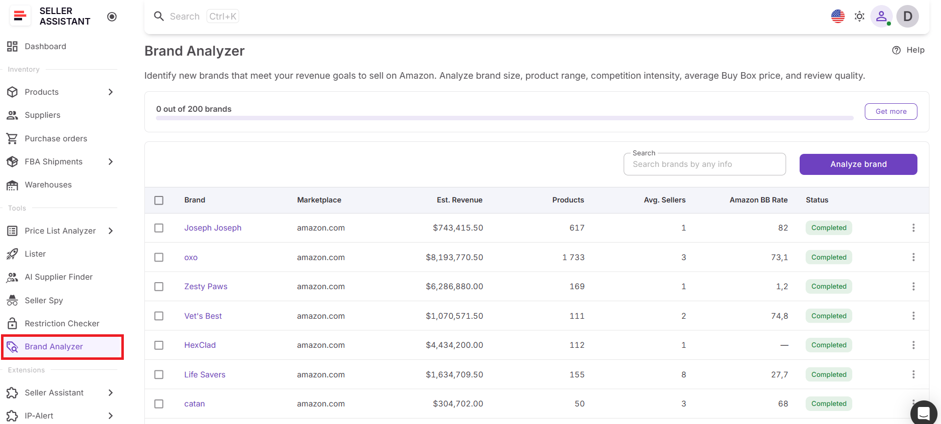Check the Vet's Best row checkbox
Viewport: 941px width, 424px height.
pos(159,316)
